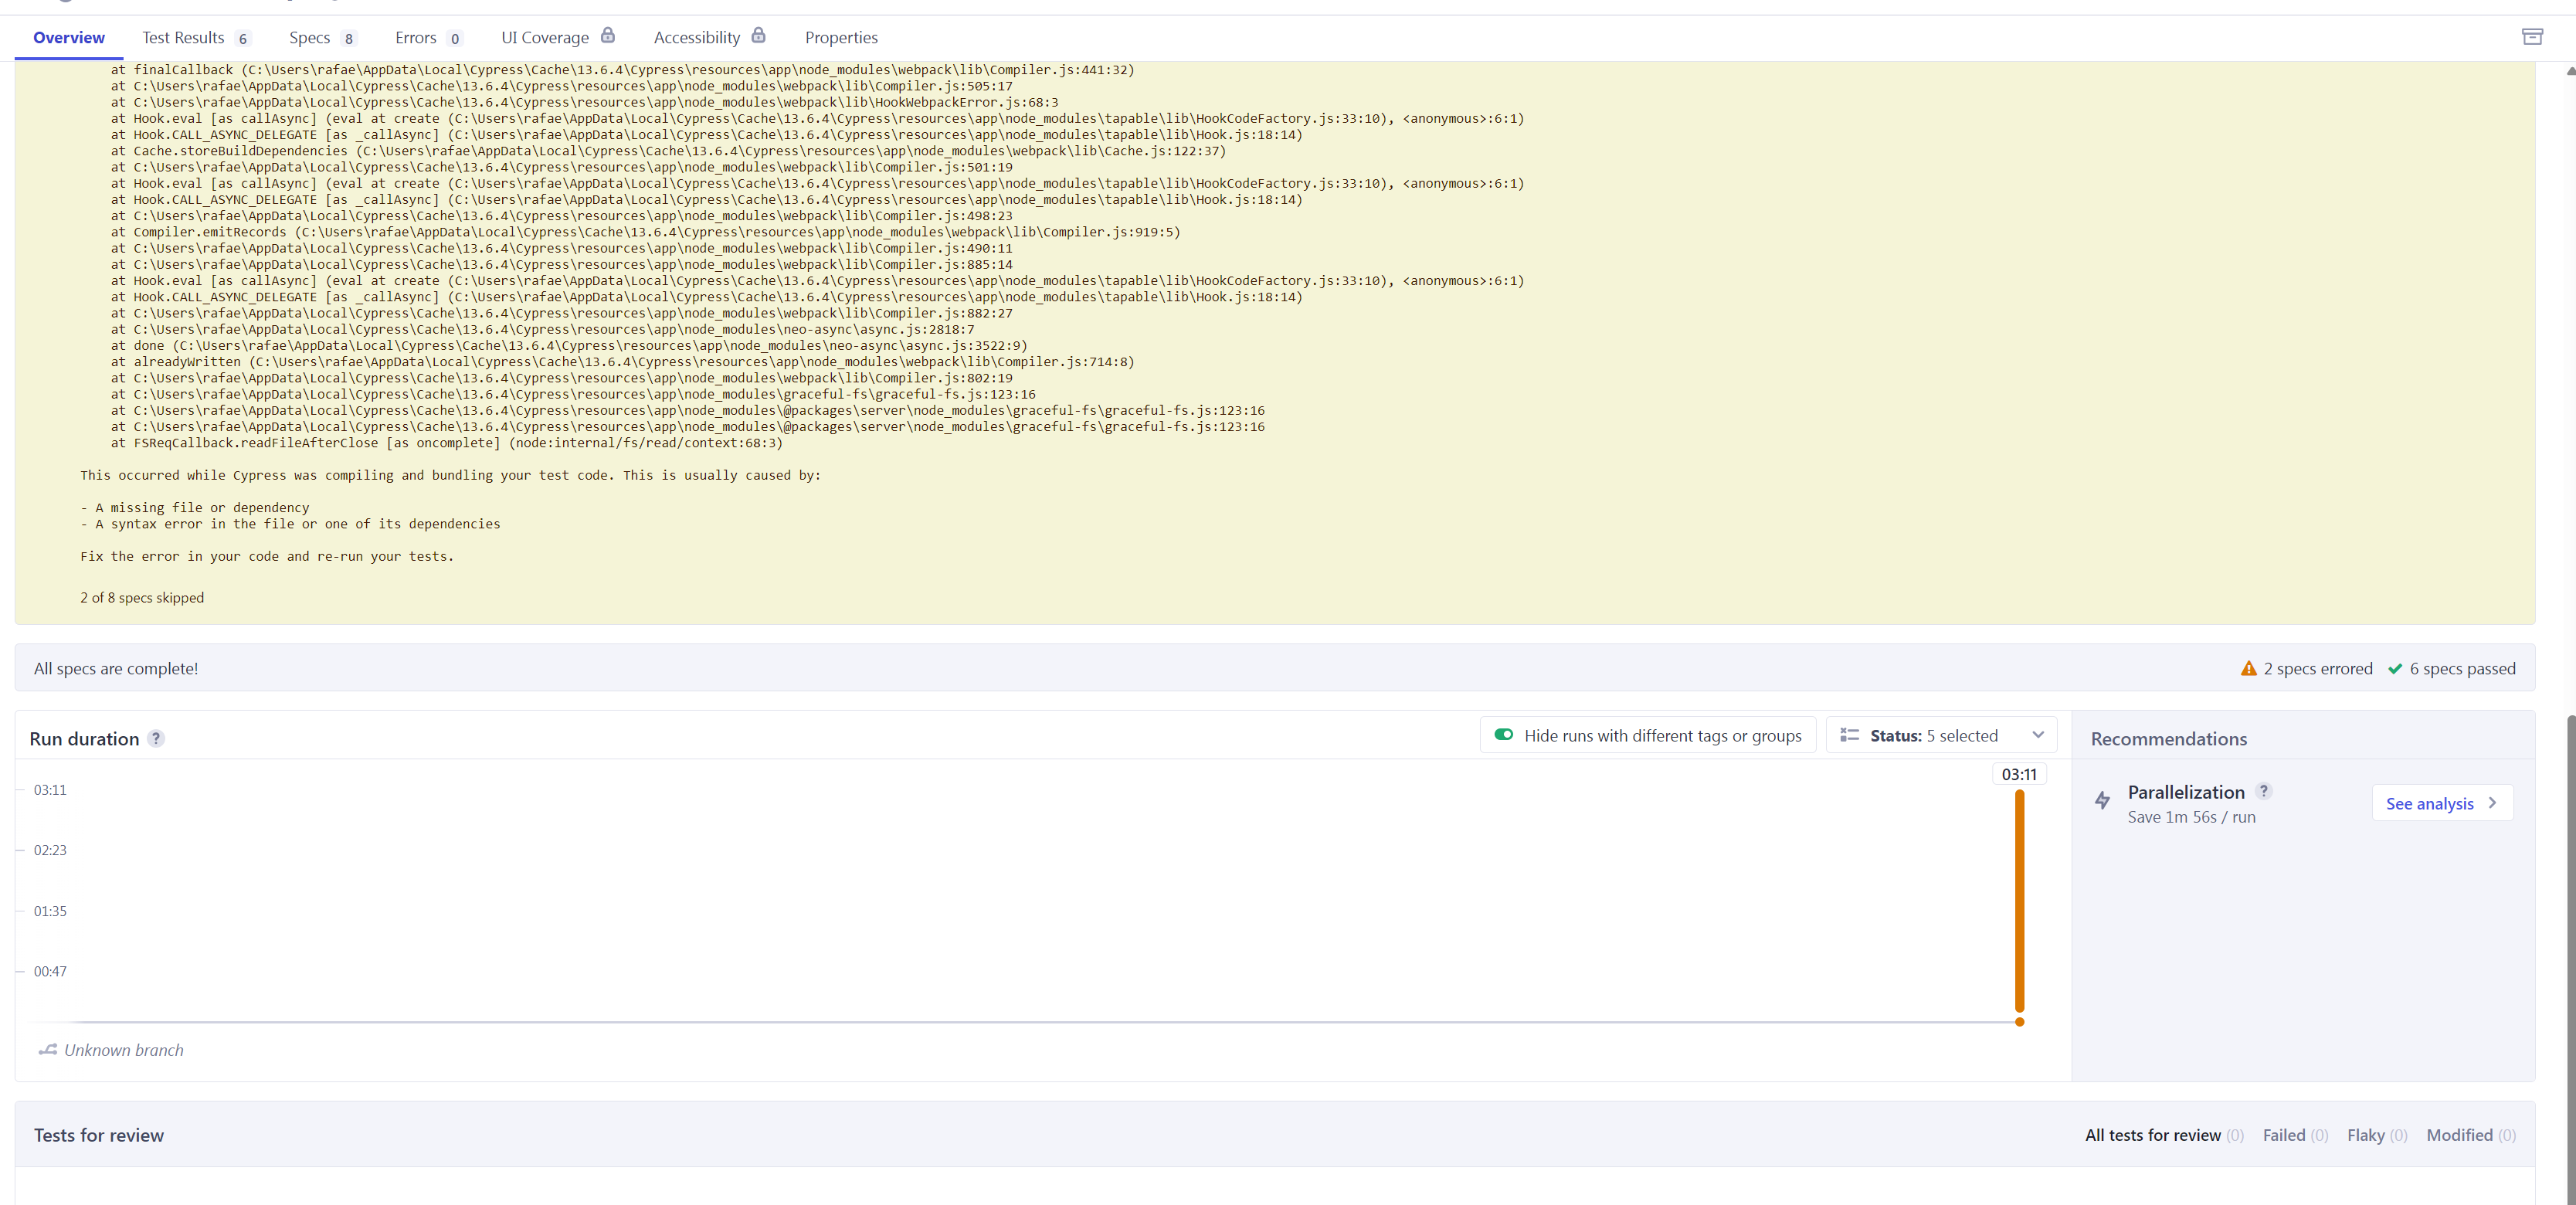Click the UI Coverage lock icon
The height and width of the screenshot is (1205, 2576).
(608, 36)
